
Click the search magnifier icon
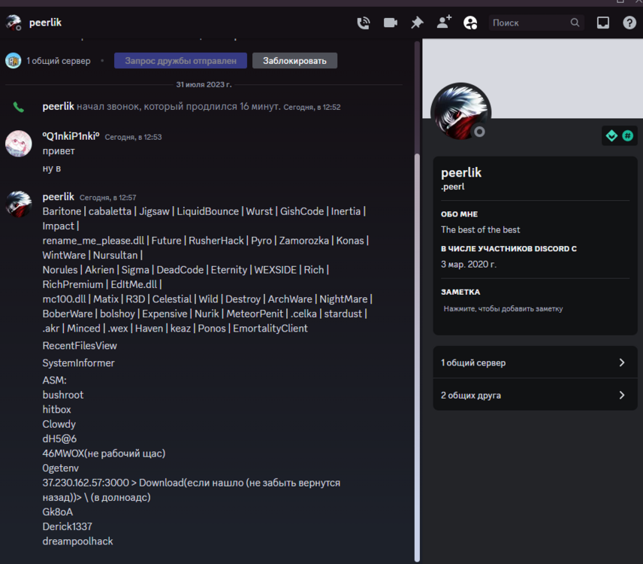(x=575, y=23)
